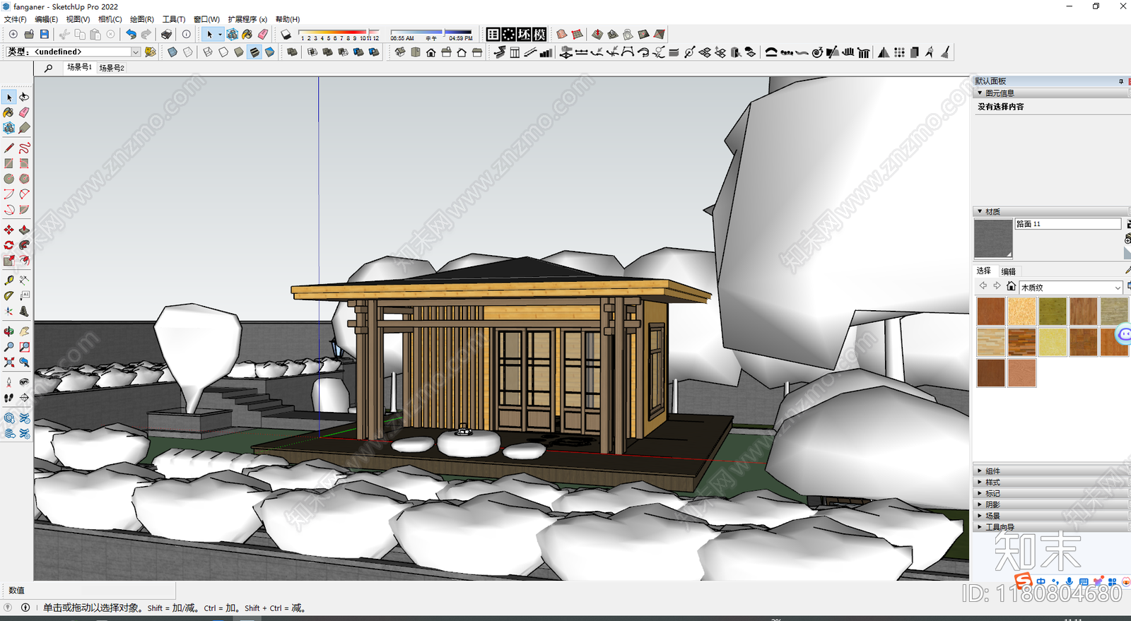Pin the default tray panel

[1121, 81]
